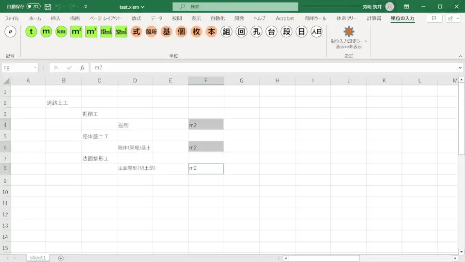The height and width of the screenshot is (262, 465).
Task: Insert the m³ unit
Action: [91, 32]
